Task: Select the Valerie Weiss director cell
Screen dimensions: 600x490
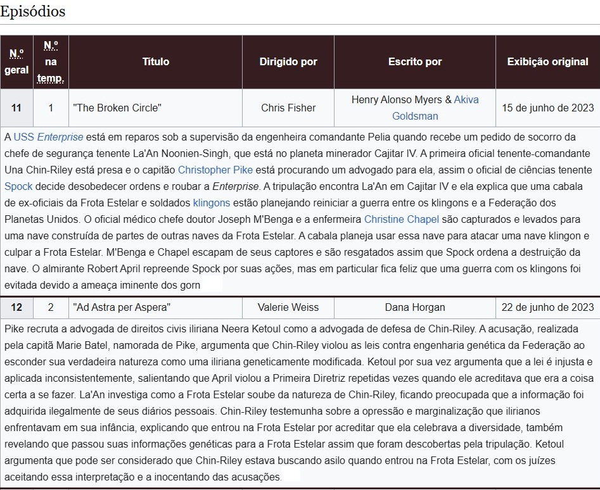Action: pos(288,307)
